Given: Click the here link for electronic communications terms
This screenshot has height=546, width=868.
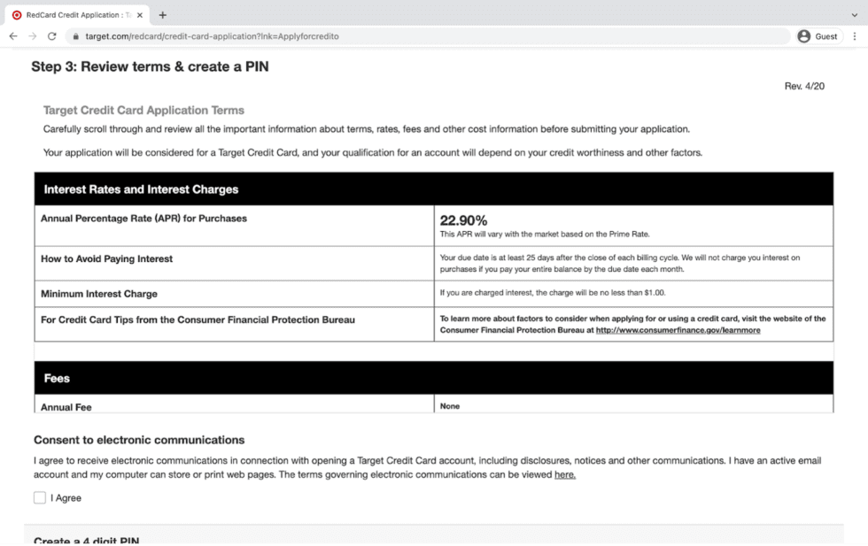Looking at the screenshot, I should pos(565,474).
